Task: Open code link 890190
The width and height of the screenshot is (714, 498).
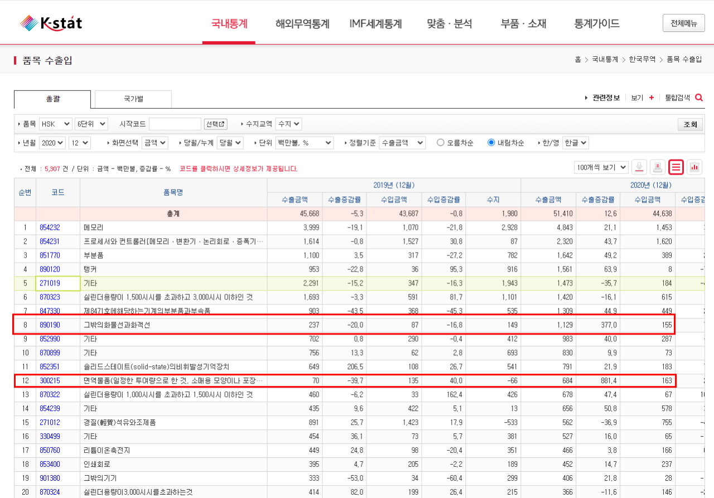Action: point(50,325)
